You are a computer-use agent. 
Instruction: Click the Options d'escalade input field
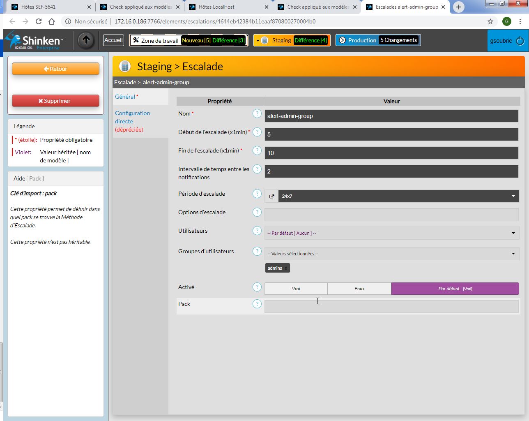click(x=391, y=215)
